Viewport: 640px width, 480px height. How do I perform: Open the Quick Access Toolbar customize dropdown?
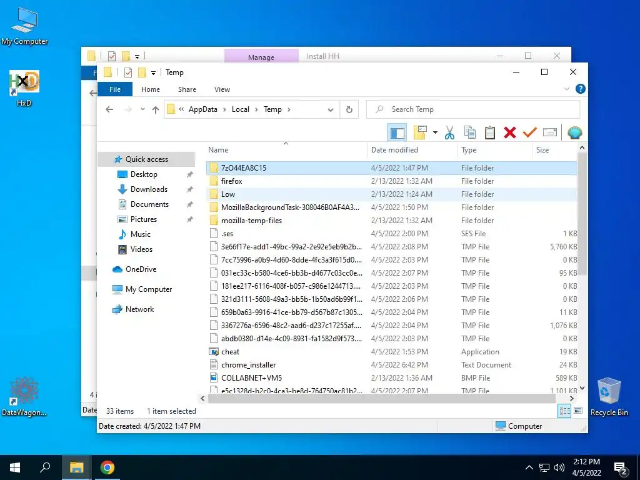[153, 72]
